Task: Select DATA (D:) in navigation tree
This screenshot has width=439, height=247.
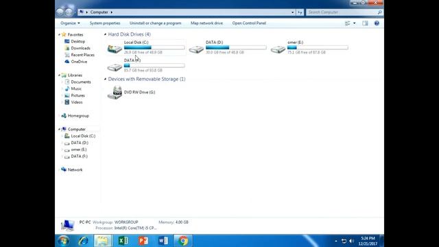Action: pyautogui.click(x=80, y=143)
